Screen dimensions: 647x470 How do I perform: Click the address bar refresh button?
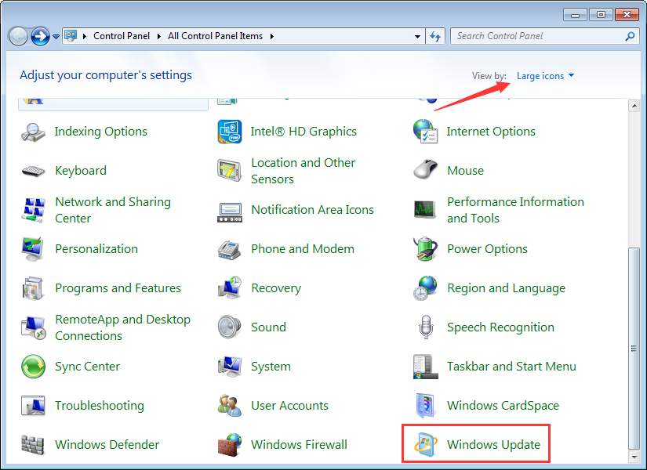click(435, 36)
